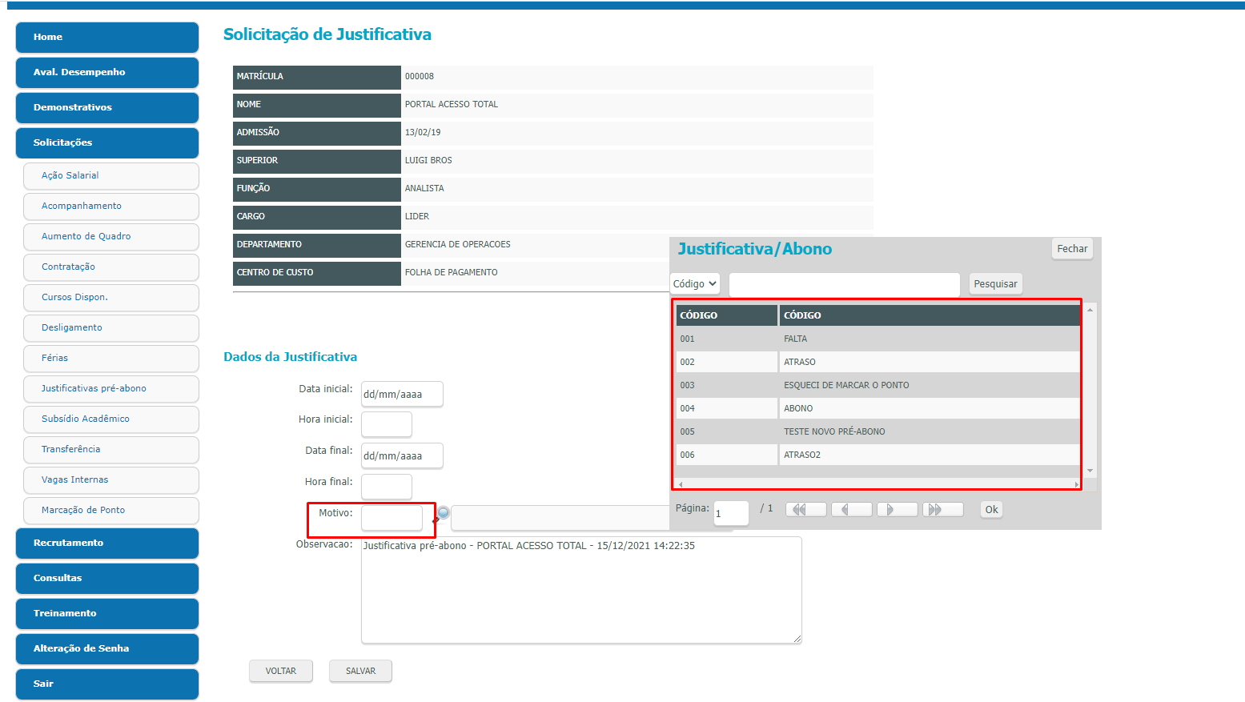Open the Vagas Internas submenu
Viewport: 1245px width, 702px height.
click(x=111, y=479)
